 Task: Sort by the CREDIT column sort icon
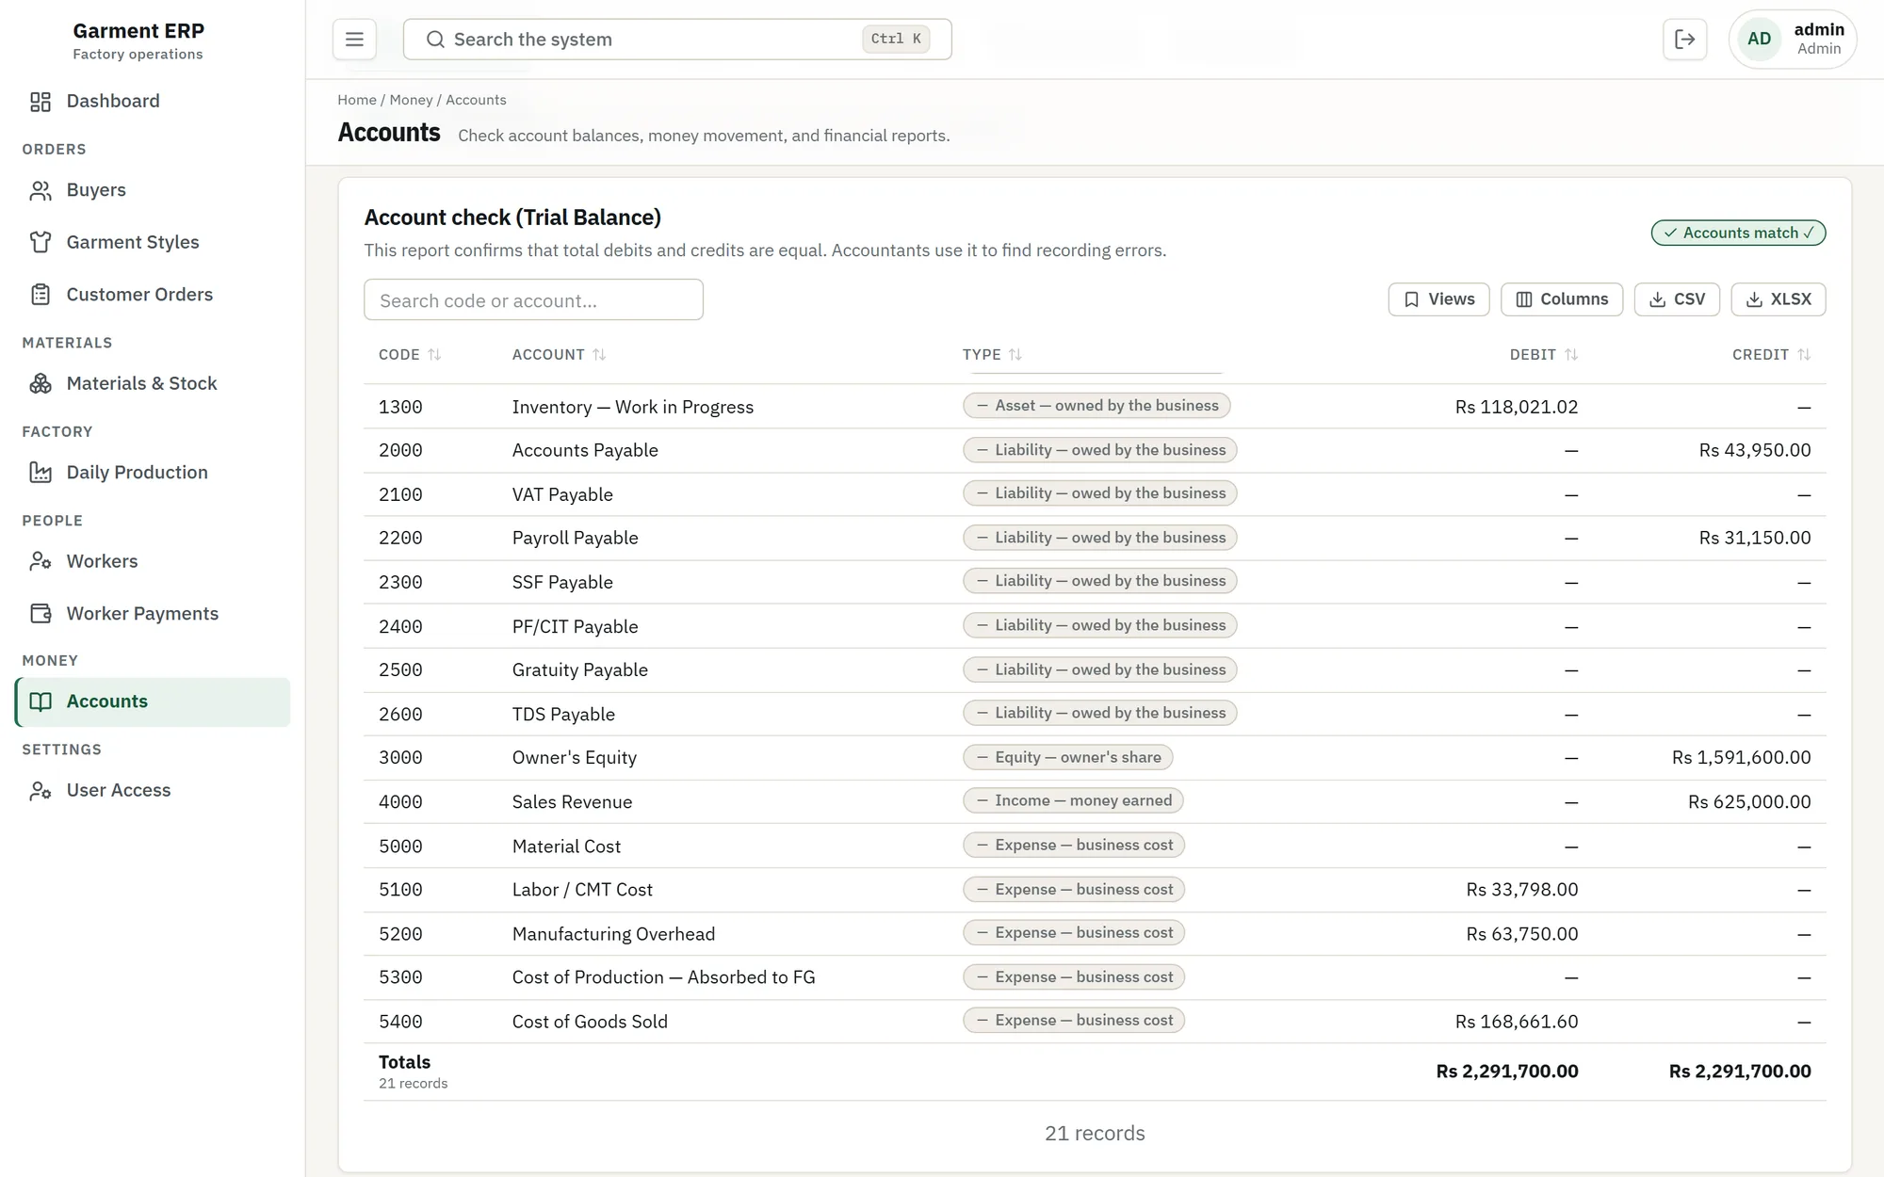coord(1804,355)
